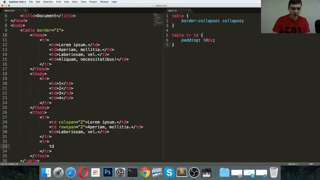
Task: Open the piano keyboard app in dock
Action: [206, 173]
